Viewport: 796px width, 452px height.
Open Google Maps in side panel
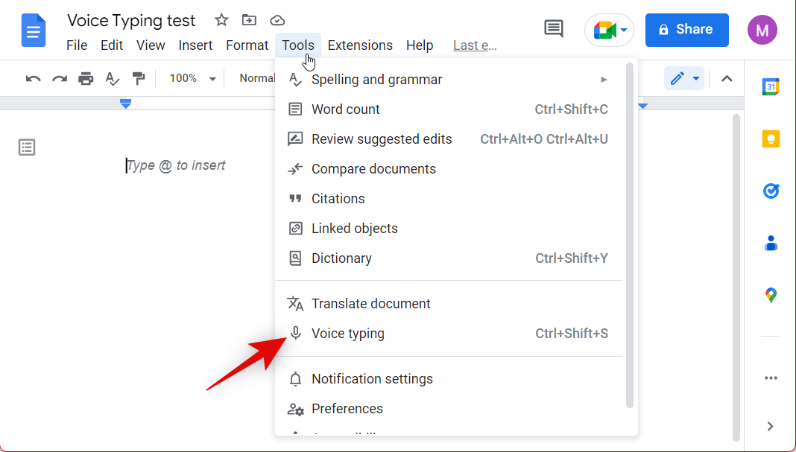[771, 295]
